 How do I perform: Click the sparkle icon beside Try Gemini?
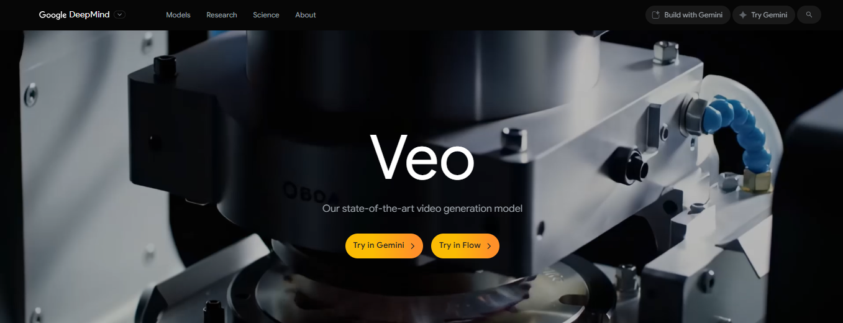coord(743,15)
